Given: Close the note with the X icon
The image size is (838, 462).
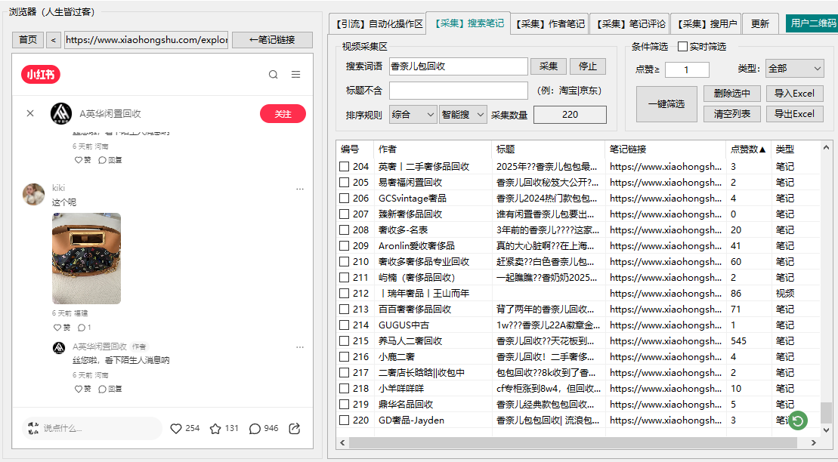Looking at the screenshot, I should click(30, 113).
